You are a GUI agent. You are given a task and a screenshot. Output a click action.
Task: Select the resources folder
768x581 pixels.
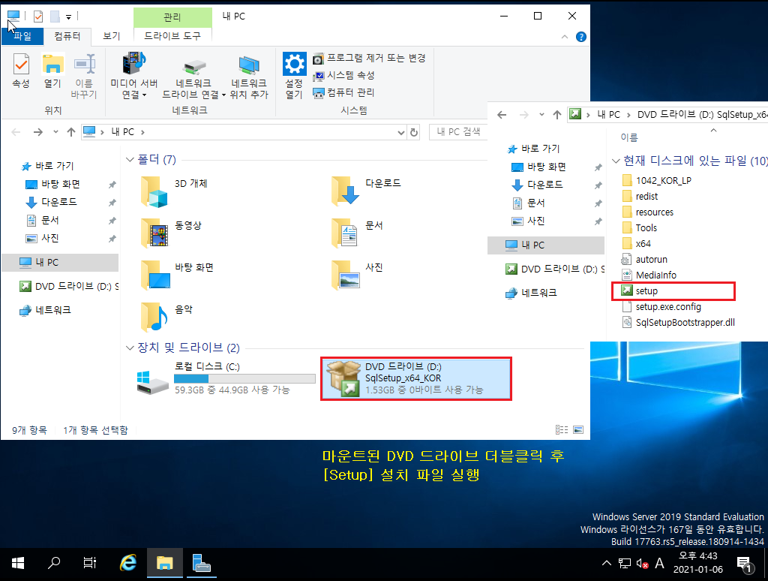647,212
